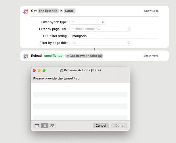Viewport: 176px width, 143px height.
Task: Select the first placeholder row in tab list
Action: [80, 95]
